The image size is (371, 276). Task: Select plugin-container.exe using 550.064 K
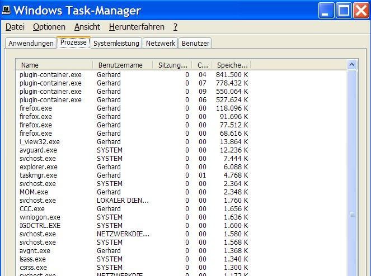point(134,92)
